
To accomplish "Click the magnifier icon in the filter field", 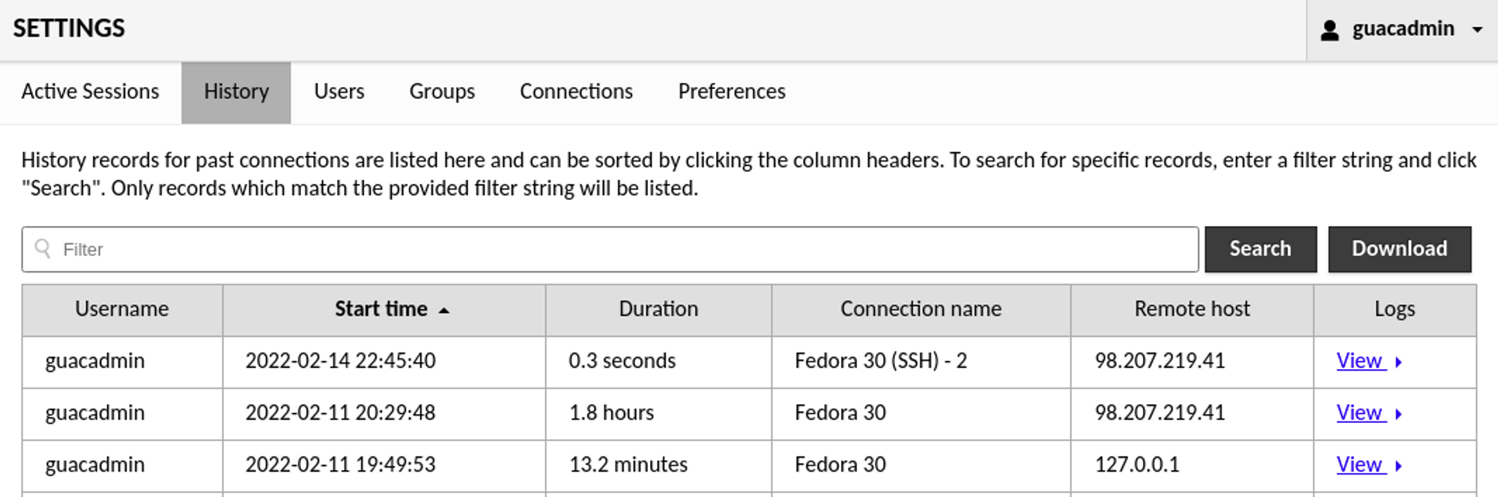I will (x=42, y=249).
